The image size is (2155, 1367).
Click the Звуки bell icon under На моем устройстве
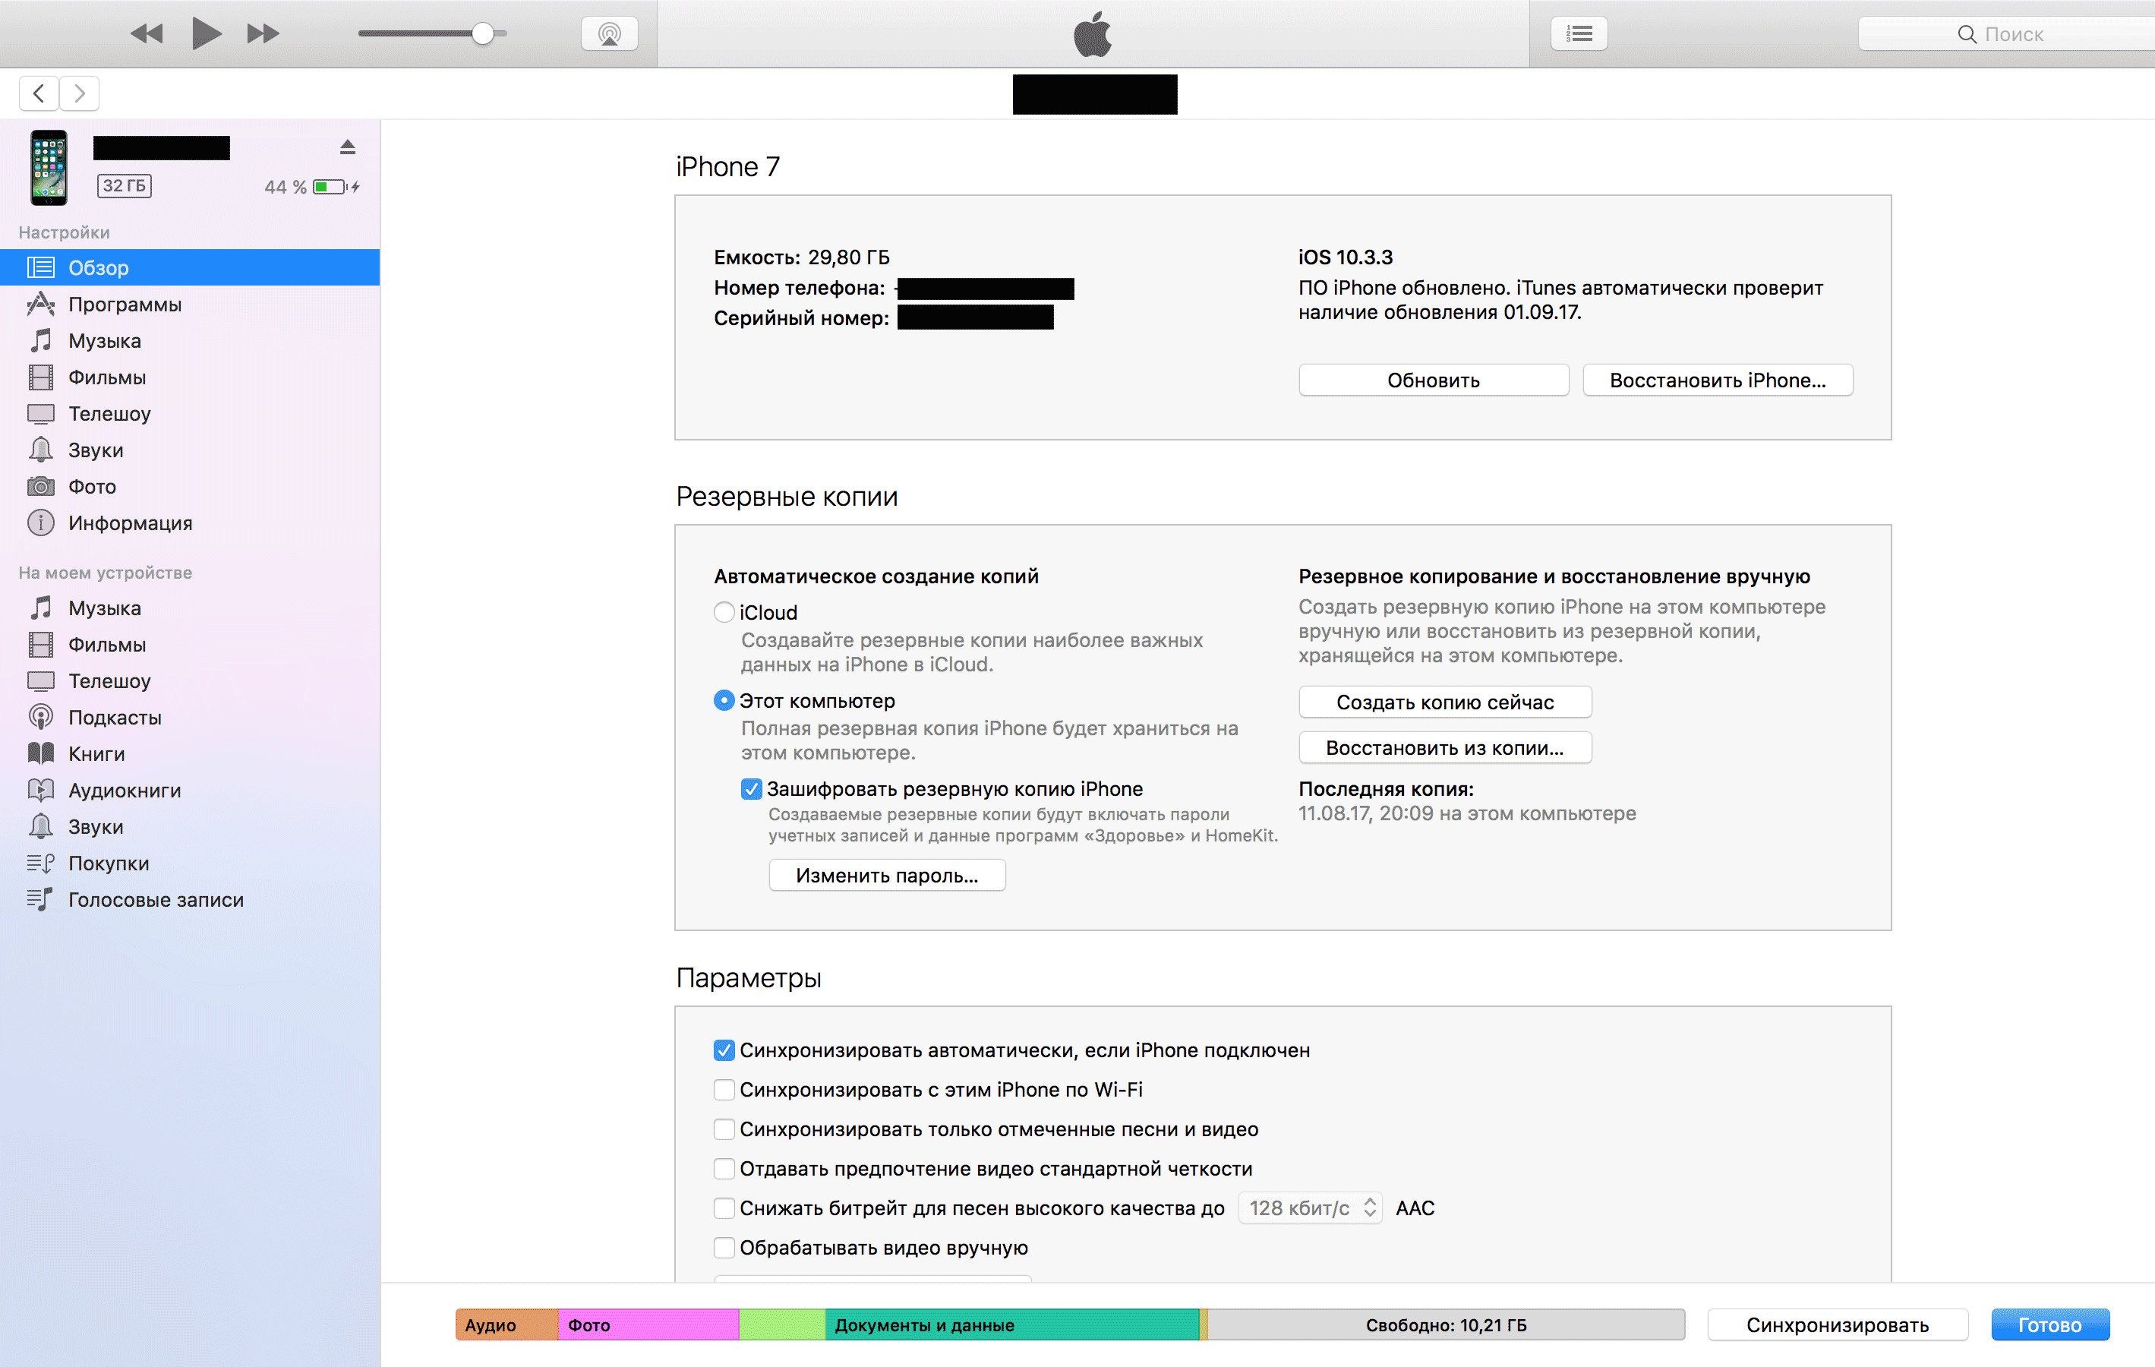pos(40,826)
